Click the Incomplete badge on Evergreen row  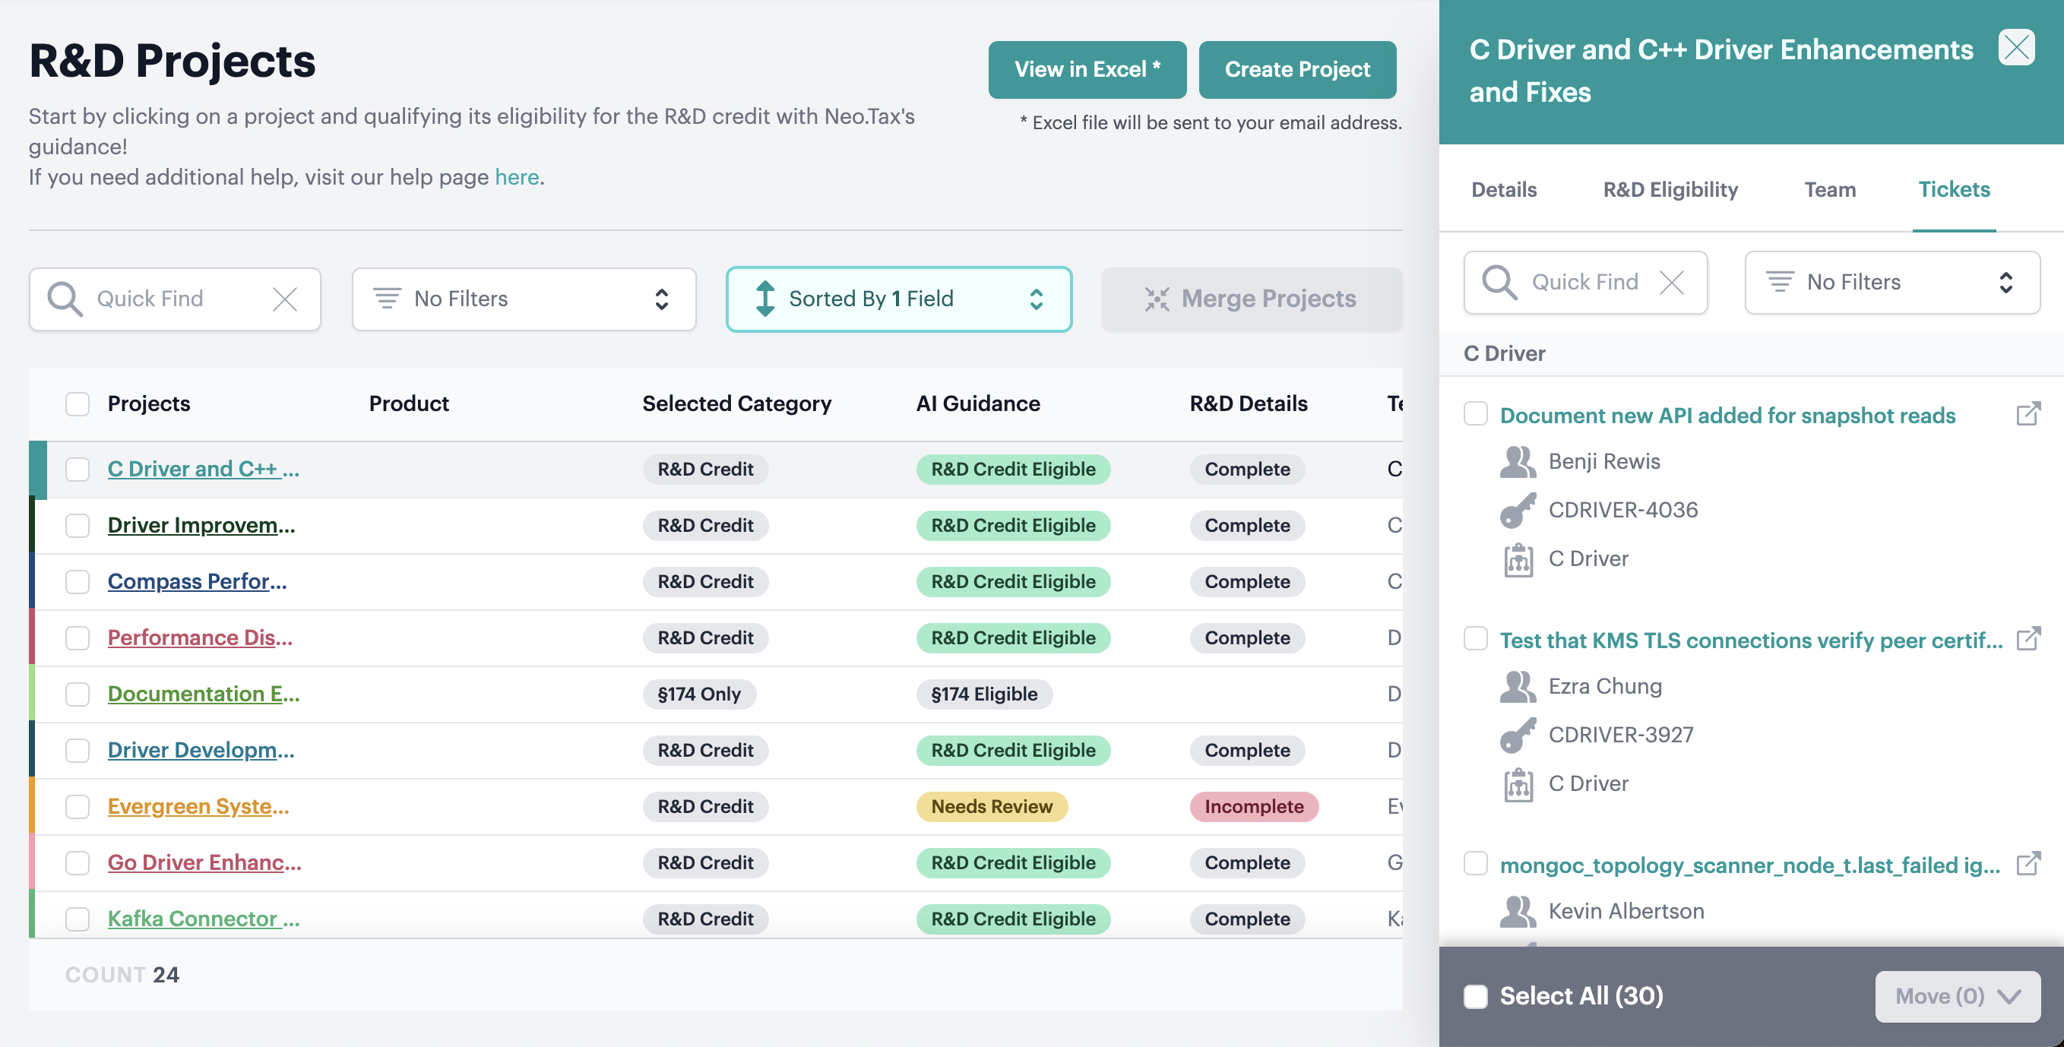1254,807
